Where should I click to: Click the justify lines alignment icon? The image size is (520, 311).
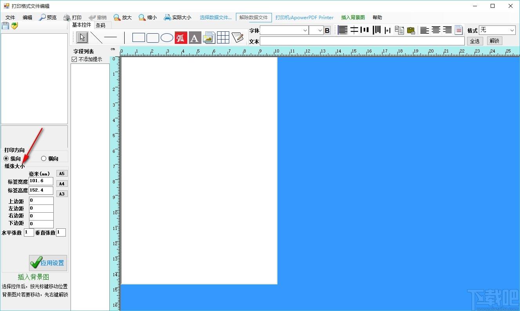343,30
